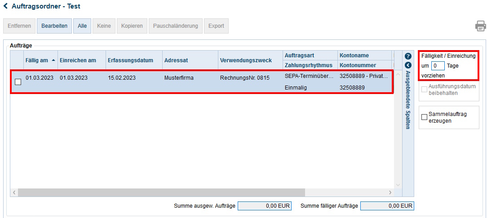Click the Bearbeiten button

click(x=54, y=26)
